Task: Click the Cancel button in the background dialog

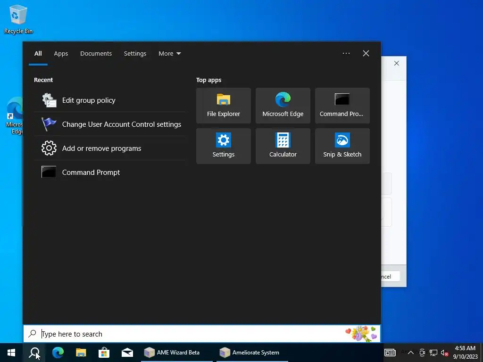Action: click(391, 276)
